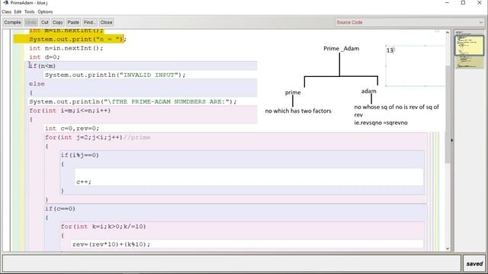Click the 'if(i%j==0)' line

[x=79, y=155]
